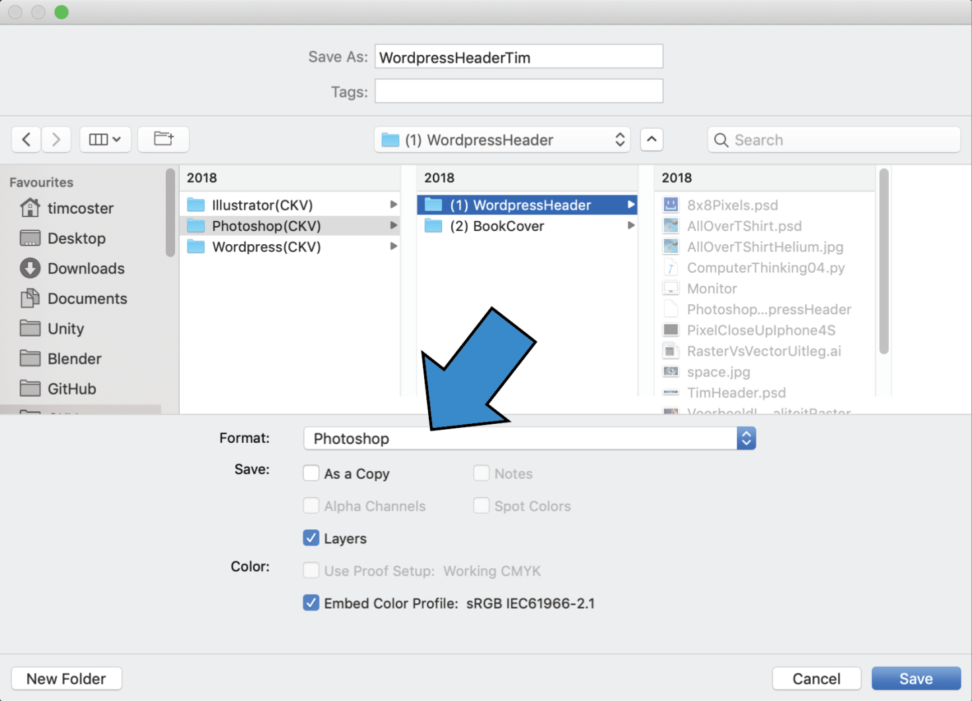Open the GitHub folder in the sidebar
Image resolution: width=972 pixels, height=701 pixels.
click(71, 389)
